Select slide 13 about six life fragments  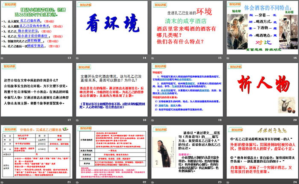36,28
